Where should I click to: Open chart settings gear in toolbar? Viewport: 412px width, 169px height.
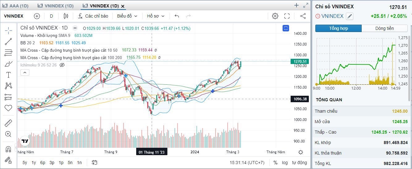point(275,16)
